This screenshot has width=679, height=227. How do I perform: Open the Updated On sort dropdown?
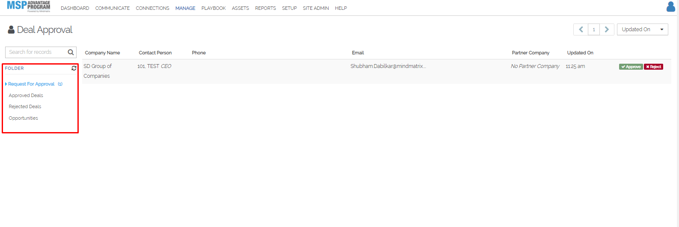tap(642, 29)
